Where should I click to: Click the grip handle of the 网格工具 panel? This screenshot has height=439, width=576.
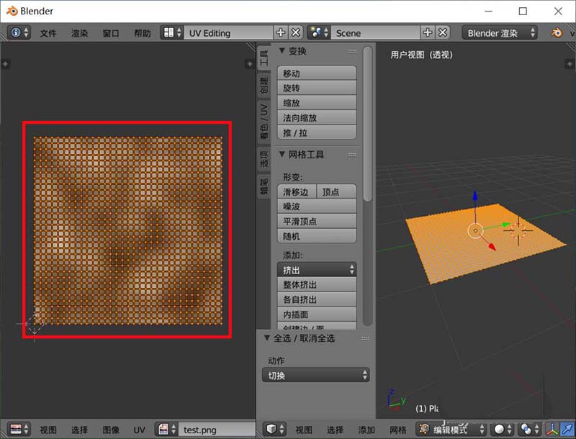coord(352,155)
